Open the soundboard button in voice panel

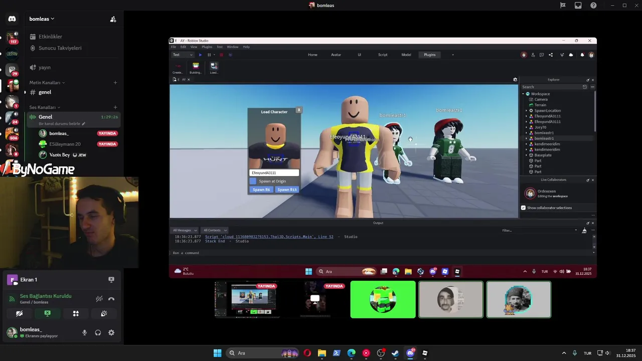point(104,313)
